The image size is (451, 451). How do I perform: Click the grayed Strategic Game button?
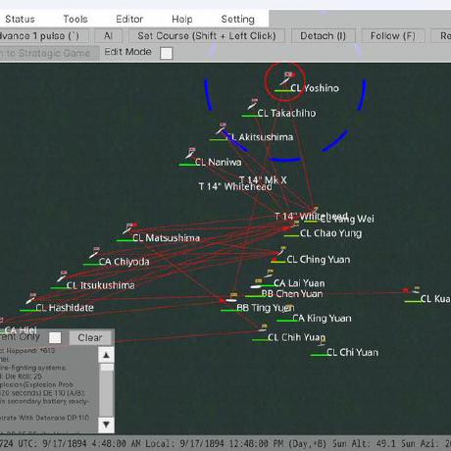49,53
